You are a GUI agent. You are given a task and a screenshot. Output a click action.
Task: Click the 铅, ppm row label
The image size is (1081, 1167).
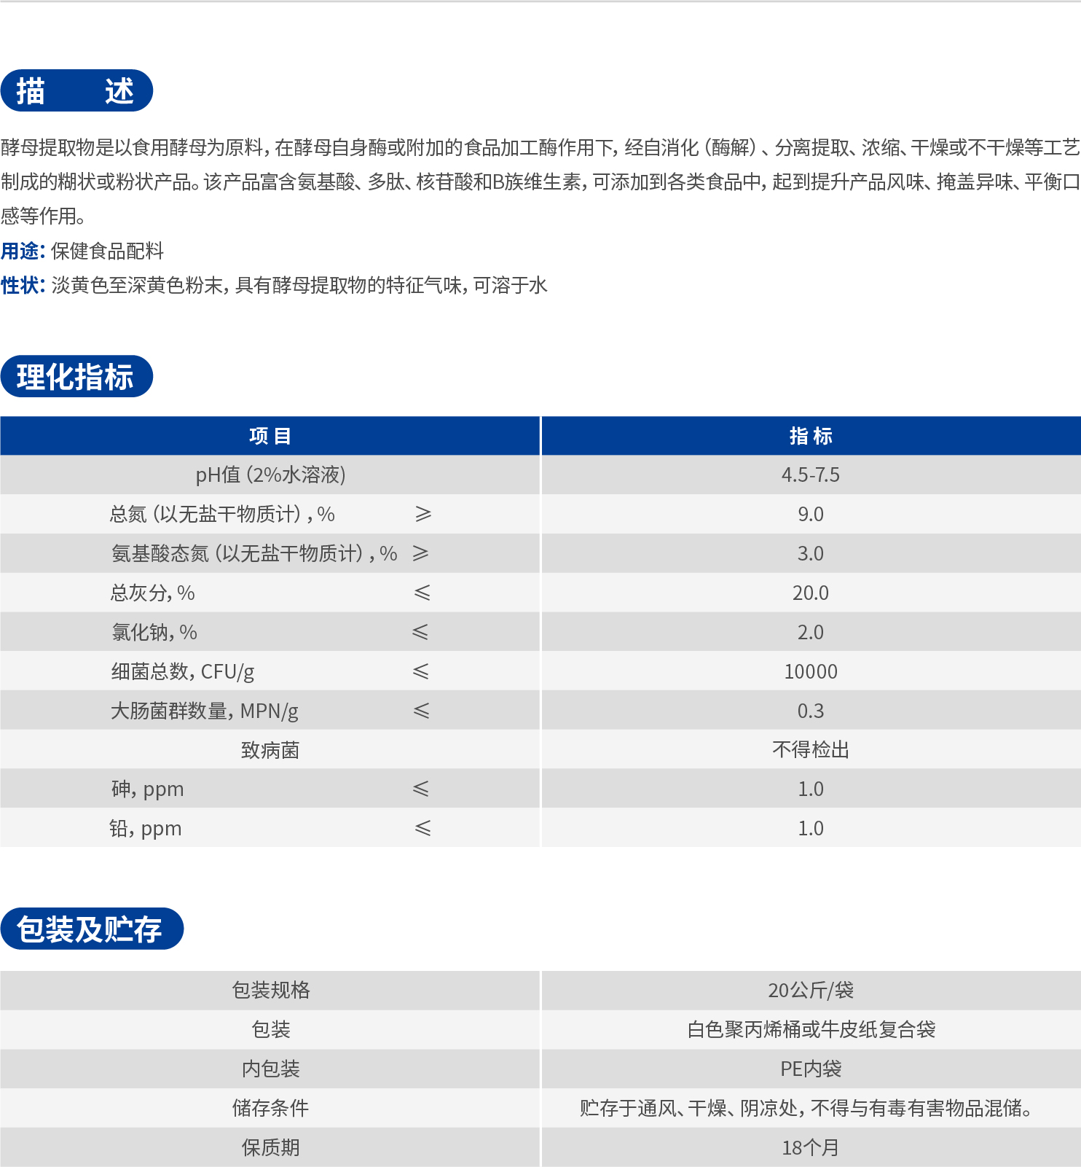point(146,829)
